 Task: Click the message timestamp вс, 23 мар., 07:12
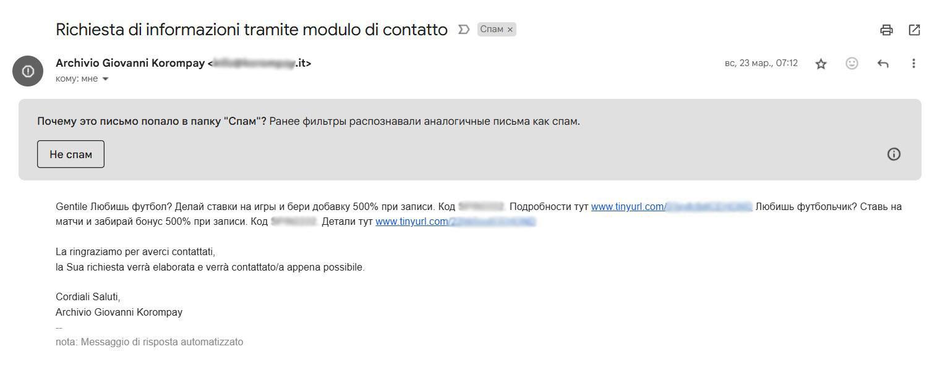pyautogui.click(x=762, y=63)
